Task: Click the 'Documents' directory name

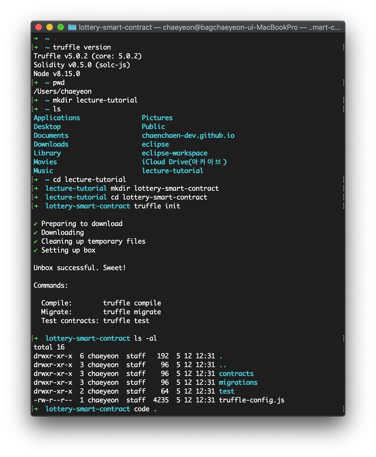Action: click(x=51, y=135)
